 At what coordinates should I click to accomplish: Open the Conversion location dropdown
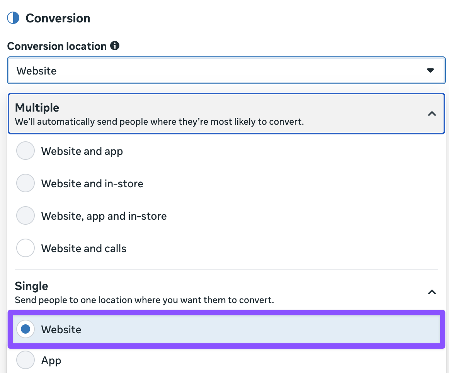pyautogui.click(x=226, y=71)
